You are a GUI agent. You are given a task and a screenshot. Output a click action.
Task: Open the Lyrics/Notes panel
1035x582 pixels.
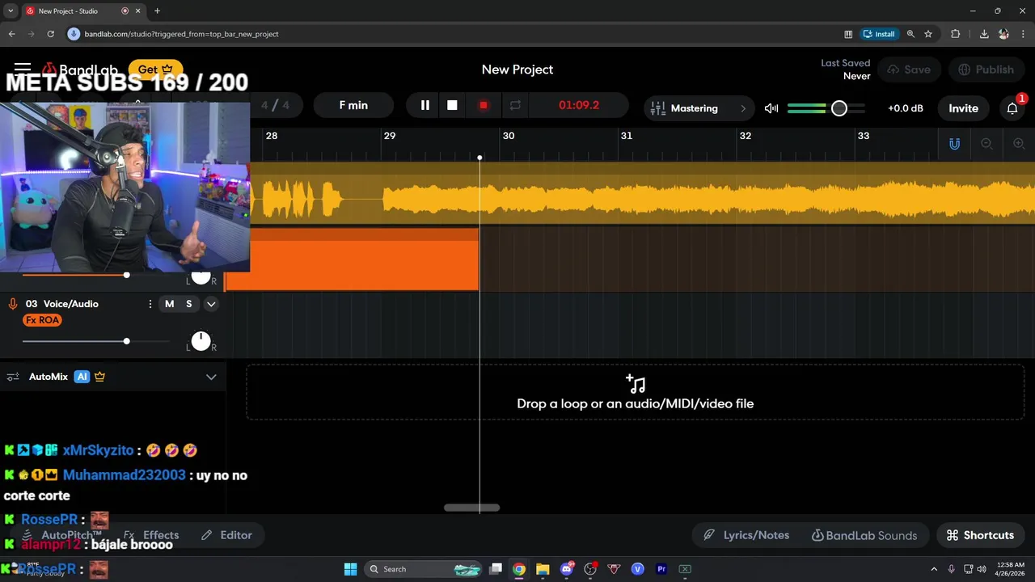(x=746, y=535)
